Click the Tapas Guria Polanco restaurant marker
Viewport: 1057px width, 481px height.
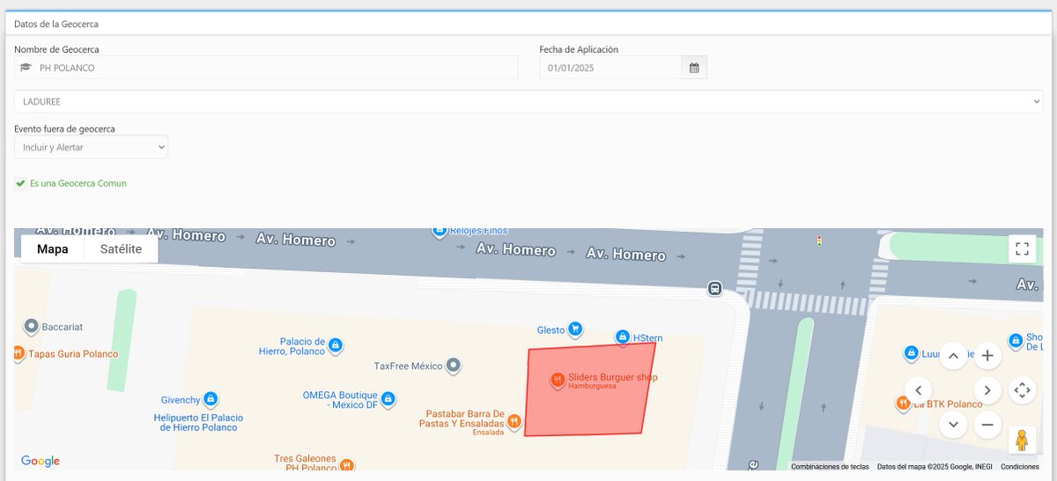tap(18, 353)
